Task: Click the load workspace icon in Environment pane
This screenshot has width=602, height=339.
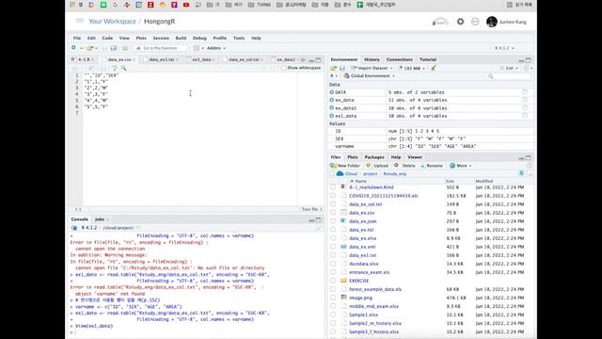Action: [x=333, y=68]
